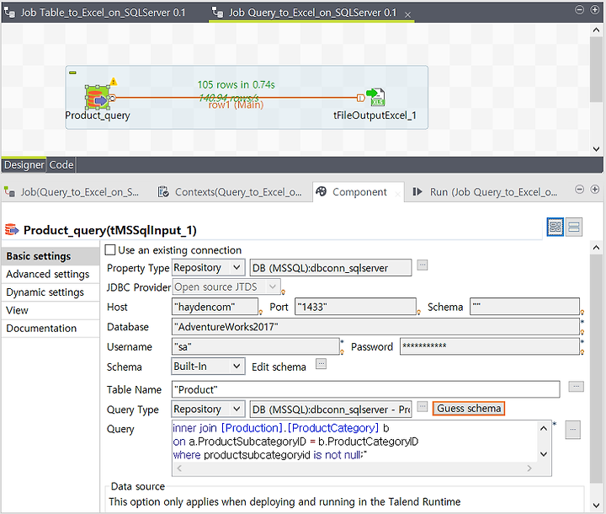Click the Host field "haydencom"

(x=215, y=307)
